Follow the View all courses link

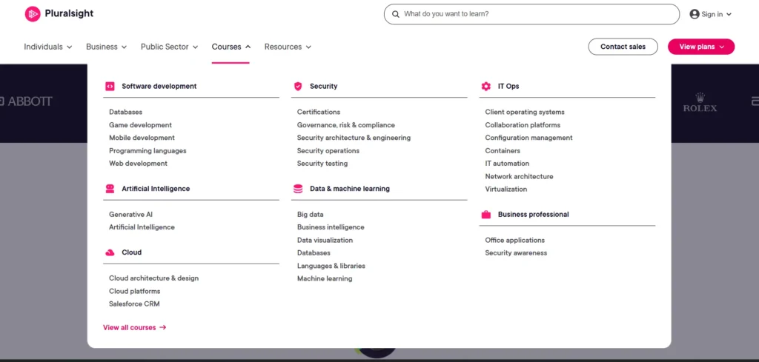134,327
